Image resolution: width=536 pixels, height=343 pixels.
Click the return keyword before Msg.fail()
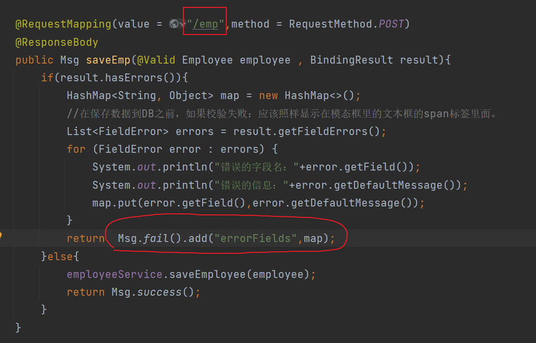tap(86, 239)
